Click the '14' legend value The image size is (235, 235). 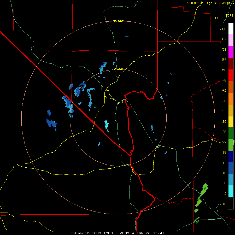(224, 163)
